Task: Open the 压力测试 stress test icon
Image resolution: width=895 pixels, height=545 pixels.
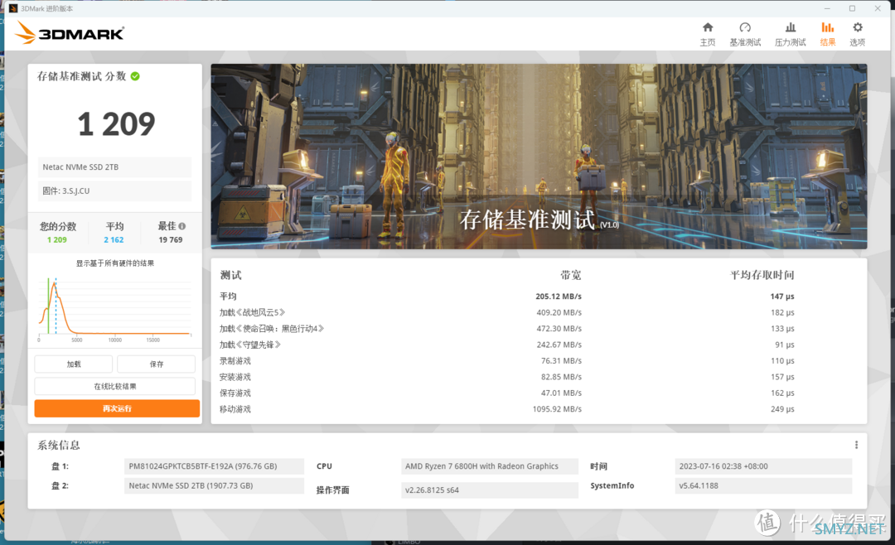Action: [x=790, y=27]
